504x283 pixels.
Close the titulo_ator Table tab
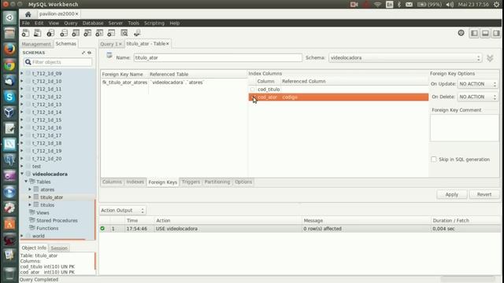pos(168,44)
